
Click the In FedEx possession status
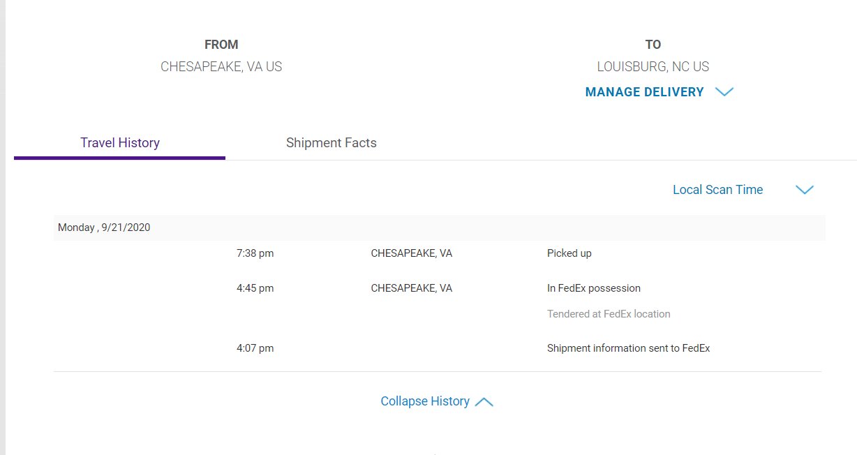[593, 288]
